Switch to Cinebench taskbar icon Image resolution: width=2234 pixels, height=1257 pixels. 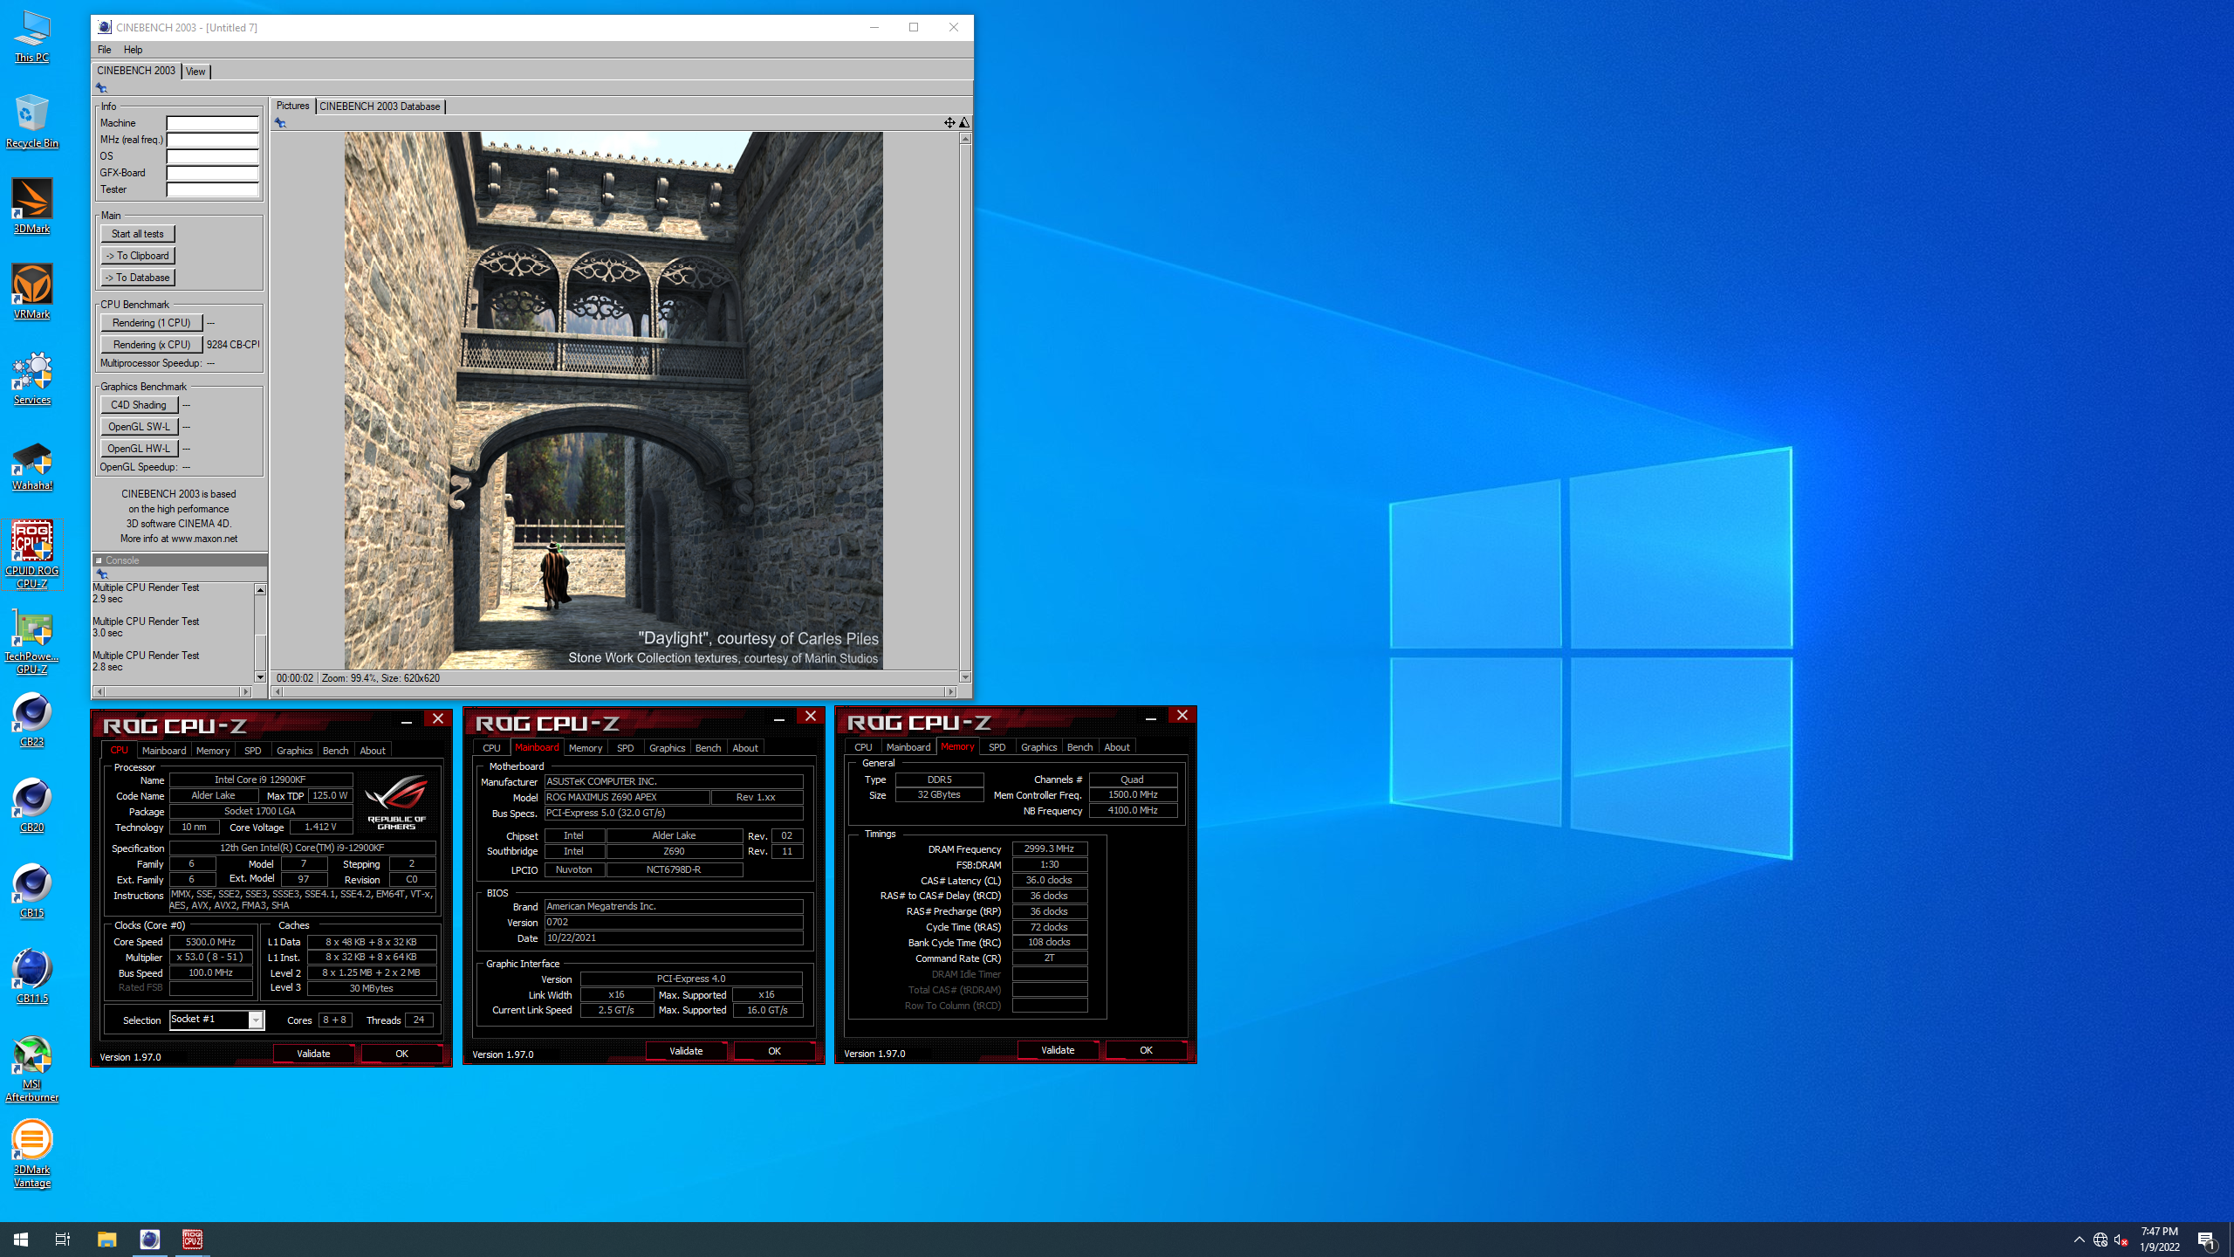tap(150, 1240)
